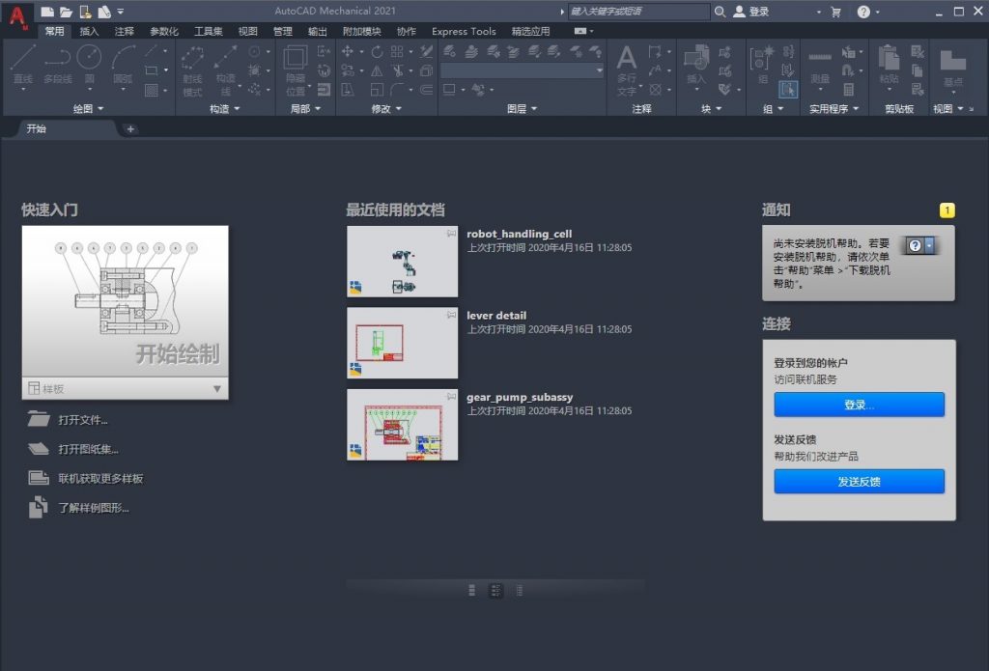Viewport: 989px width, 671px height.
Task: Switch to the Toolset (工具集) ribbon tab
Action: tap(209, 31)
